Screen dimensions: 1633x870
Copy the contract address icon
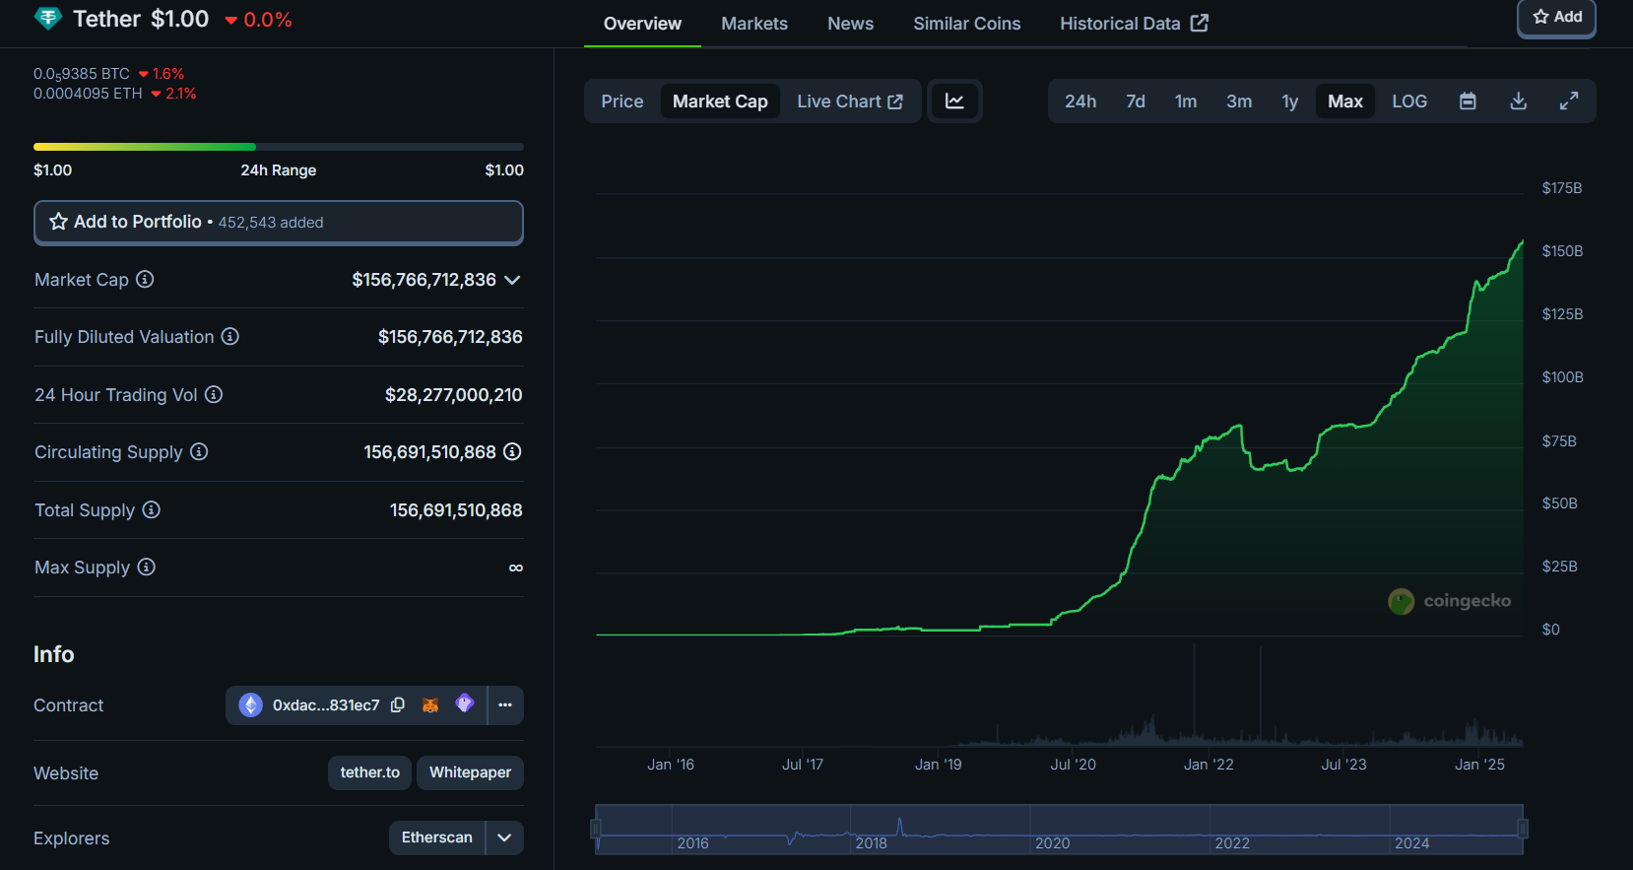[x=398, y=704]
